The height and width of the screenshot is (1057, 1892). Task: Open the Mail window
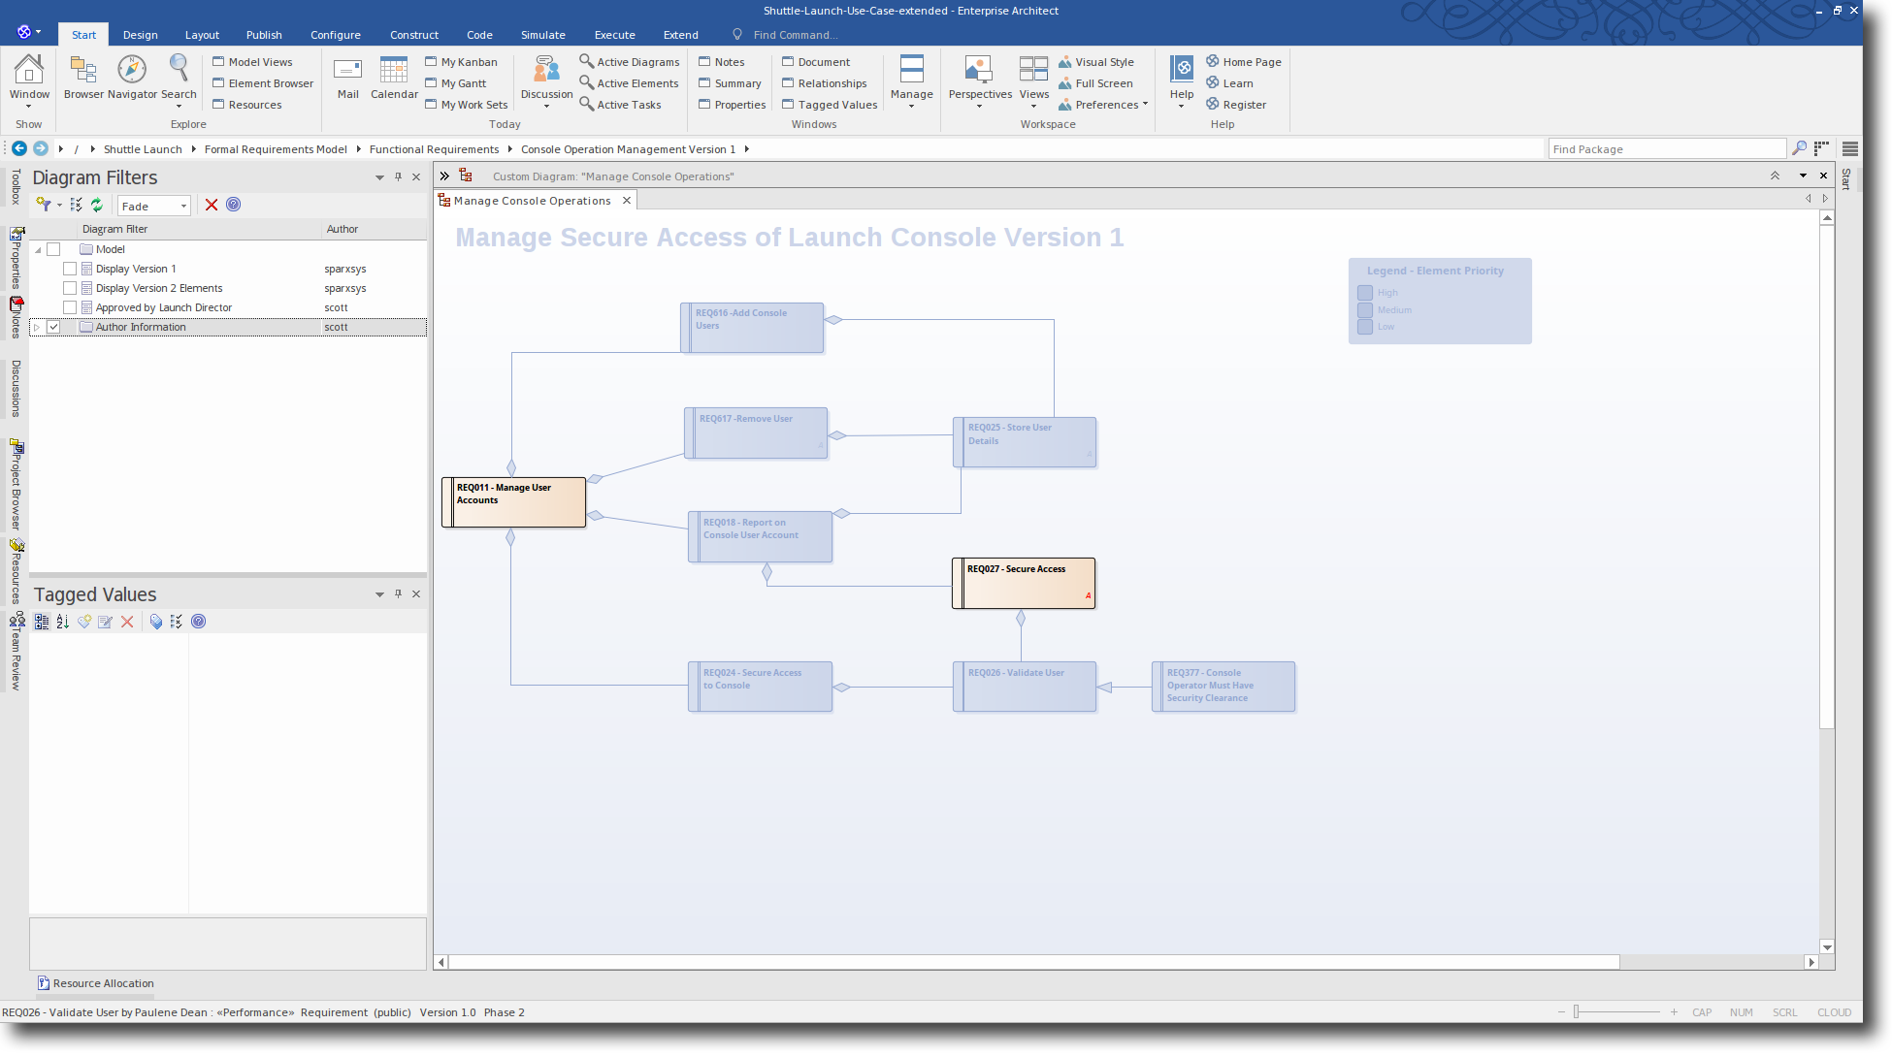point(347,78)
